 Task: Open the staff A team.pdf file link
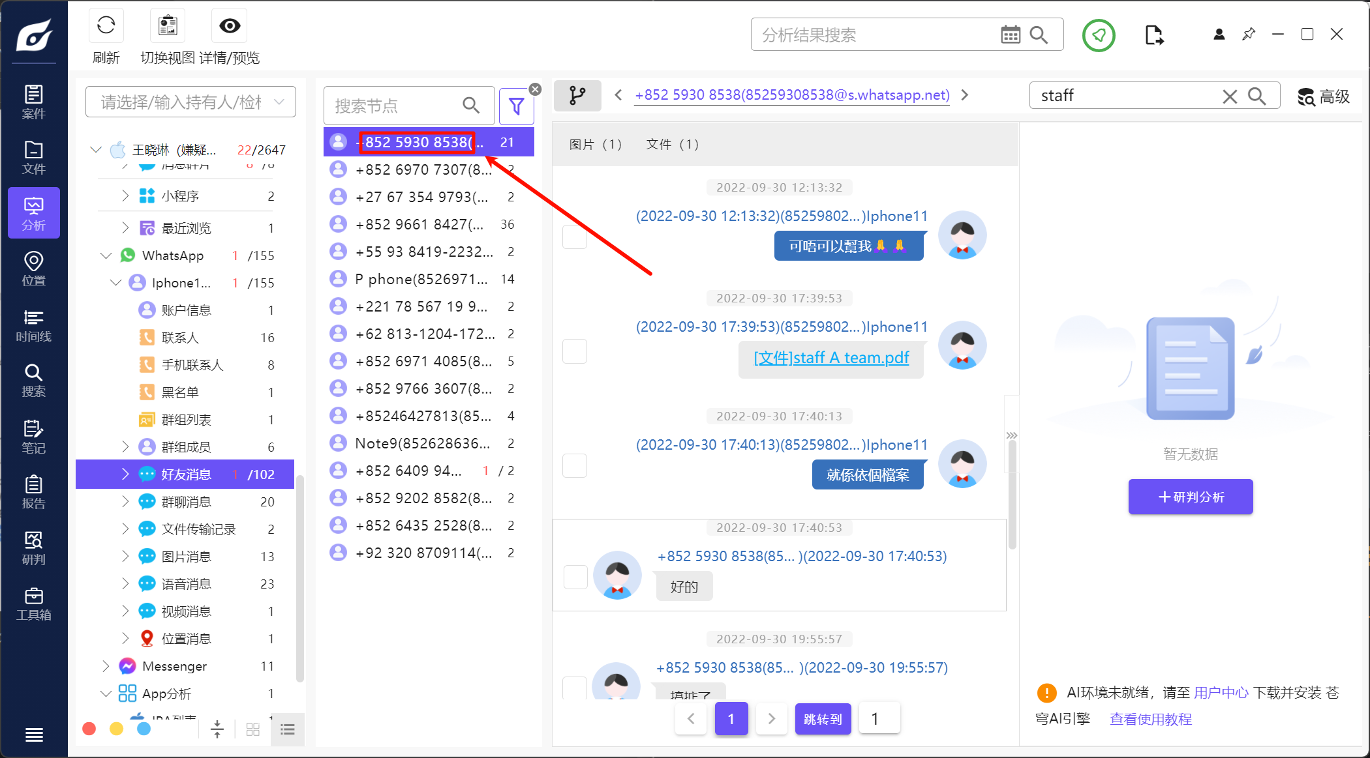click(831, 358)
